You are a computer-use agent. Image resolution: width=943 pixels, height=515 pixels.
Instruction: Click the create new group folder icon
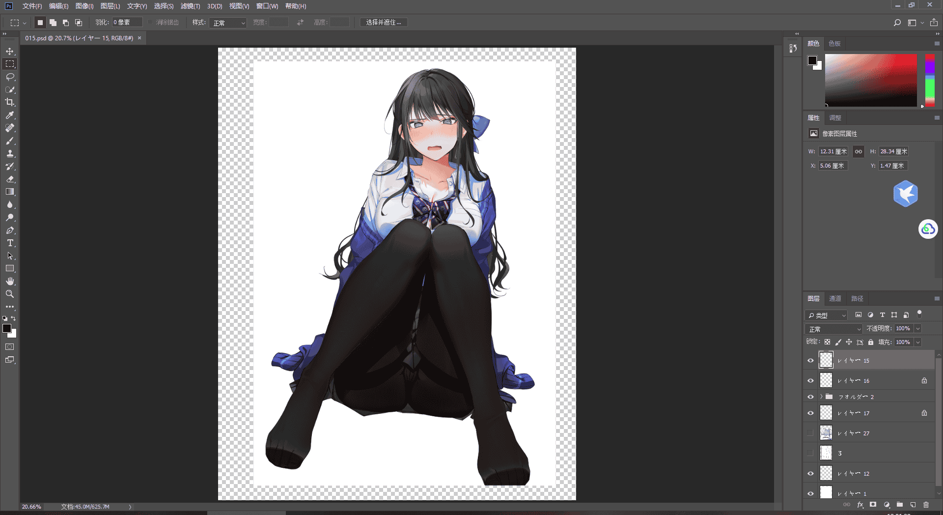point(900,505)
